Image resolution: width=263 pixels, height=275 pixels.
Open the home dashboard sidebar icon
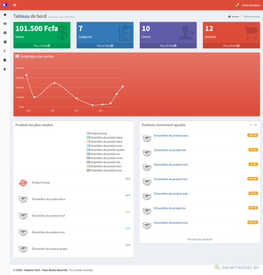pos(5,15)
